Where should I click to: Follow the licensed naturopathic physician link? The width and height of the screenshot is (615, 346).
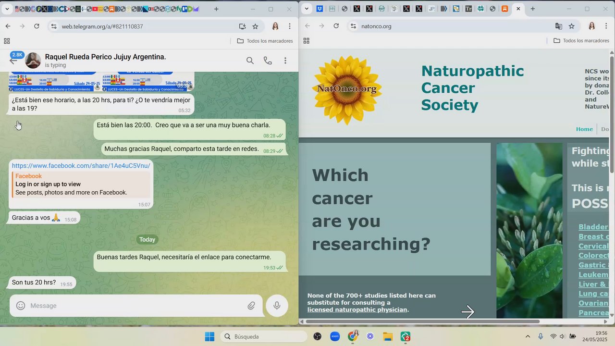coord(357,310)
